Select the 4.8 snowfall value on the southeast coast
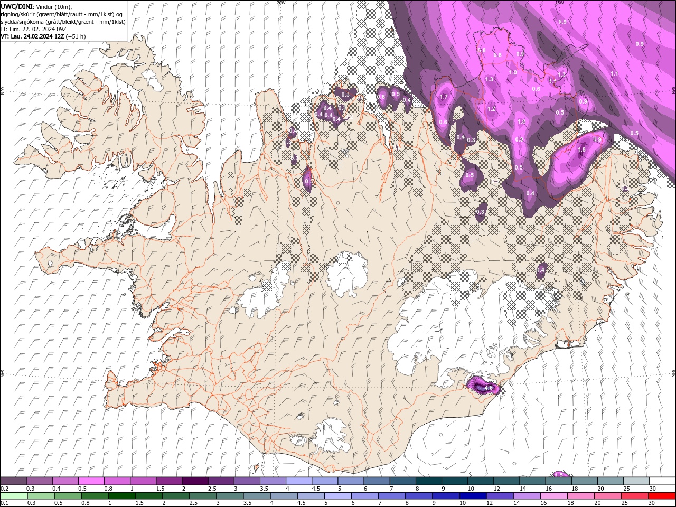The width and height of the screenshot is (676, 507). [x=489, y=388]
